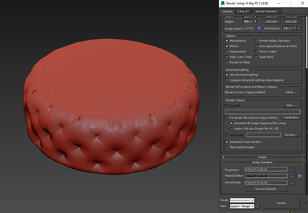Select the red tufted pouf in viewport
This screenshot has height=213, width=308.
point(111,107)
